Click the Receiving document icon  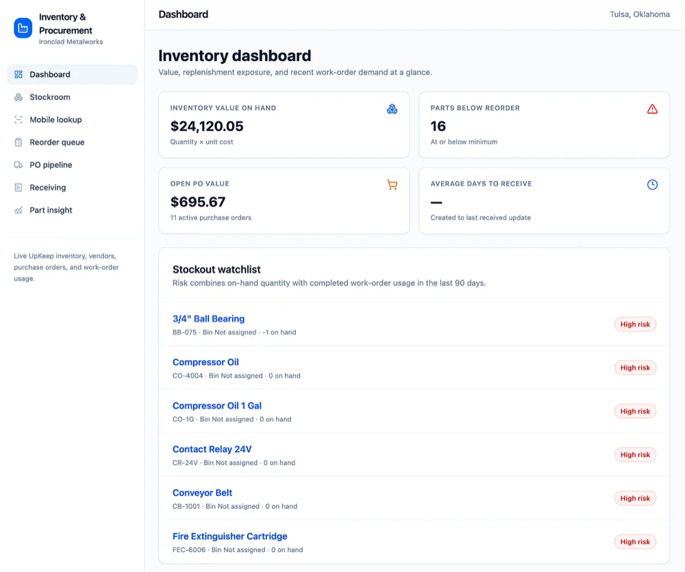pos(18,188)
